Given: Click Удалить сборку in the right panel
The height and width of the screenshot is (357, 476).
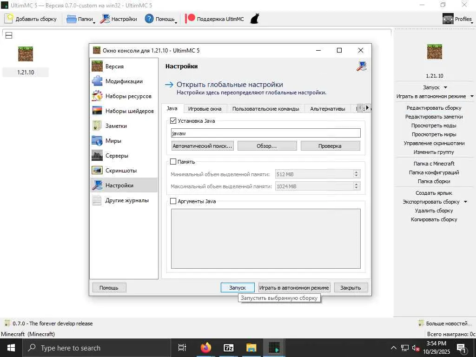Looking at the screenshot, I should (x=434, y=211).
